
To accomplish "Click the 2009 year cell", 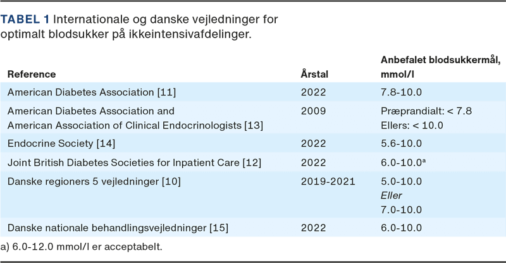I will (x=313, y=111).
